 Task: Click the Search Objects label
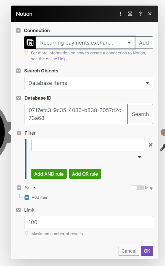click(x=41, y=71)
